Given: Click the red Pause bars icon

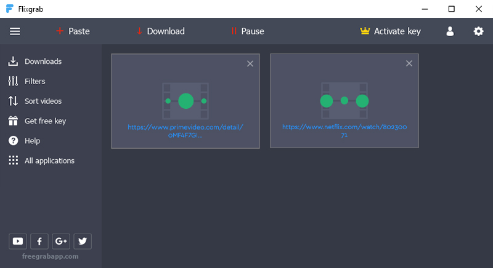Looking at the screenshot, I should click(x=234, y=31).
